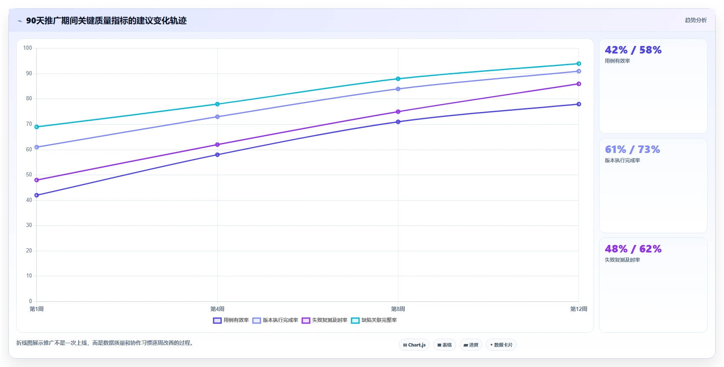Click the 数据卡片 chip
724x367 pixels.
tap(501, 345)
